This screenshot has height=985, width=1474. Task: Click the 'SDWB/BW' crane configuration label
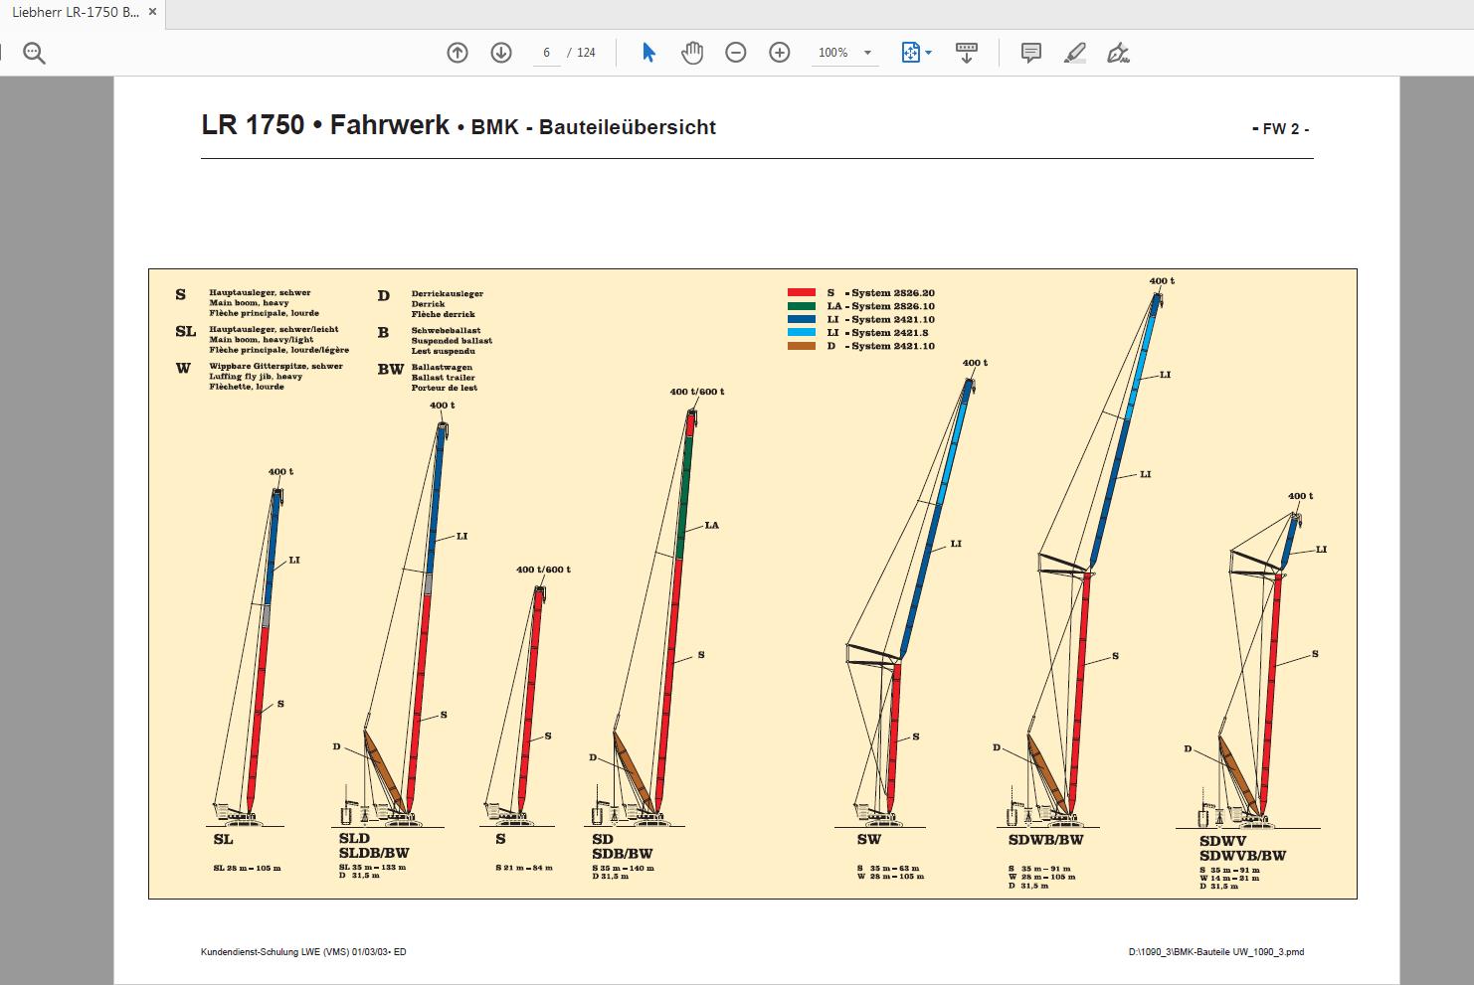click(x=1045, y=840)
